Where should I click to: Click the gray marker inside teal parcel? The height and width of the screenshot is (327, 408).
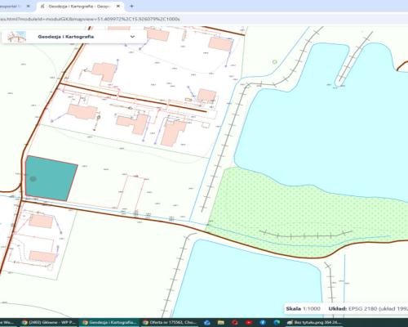pyautogui.click(x=33, y=179)
